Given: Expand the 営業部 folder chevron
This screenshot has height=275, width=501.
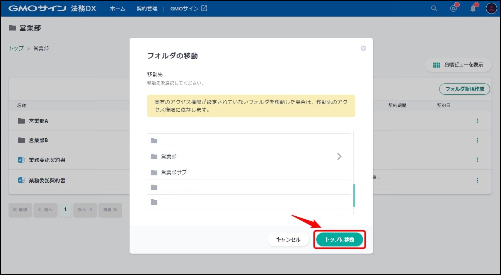Looking at the screenshot, I should pyautogui.click(x=339, y=156).
